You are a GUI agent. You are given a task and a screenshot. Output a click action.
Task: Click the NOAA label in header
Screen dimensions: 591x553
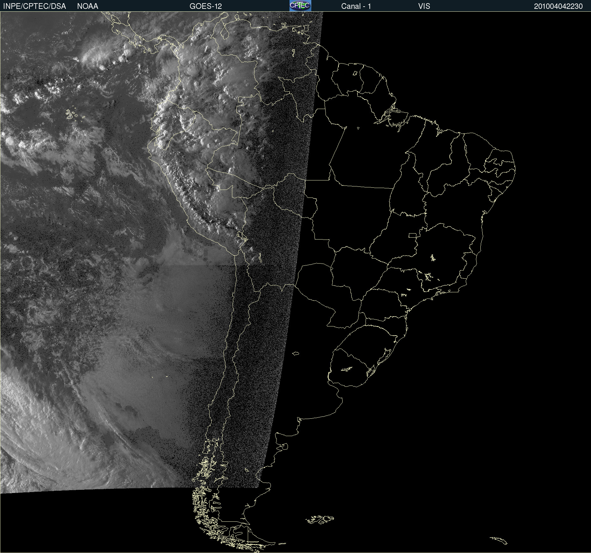pyautogui.click(x=88, y=6)
